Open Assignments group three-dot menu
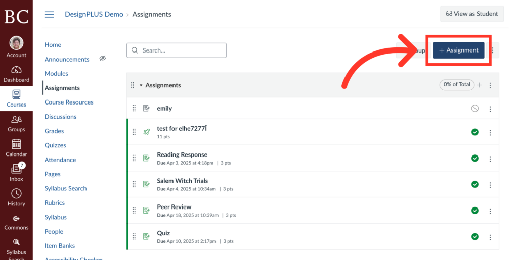 pyautogui.click(x=490, y=85)
